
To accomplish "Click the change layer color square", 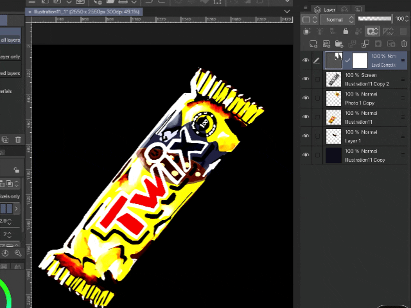I will coord(403,31).
